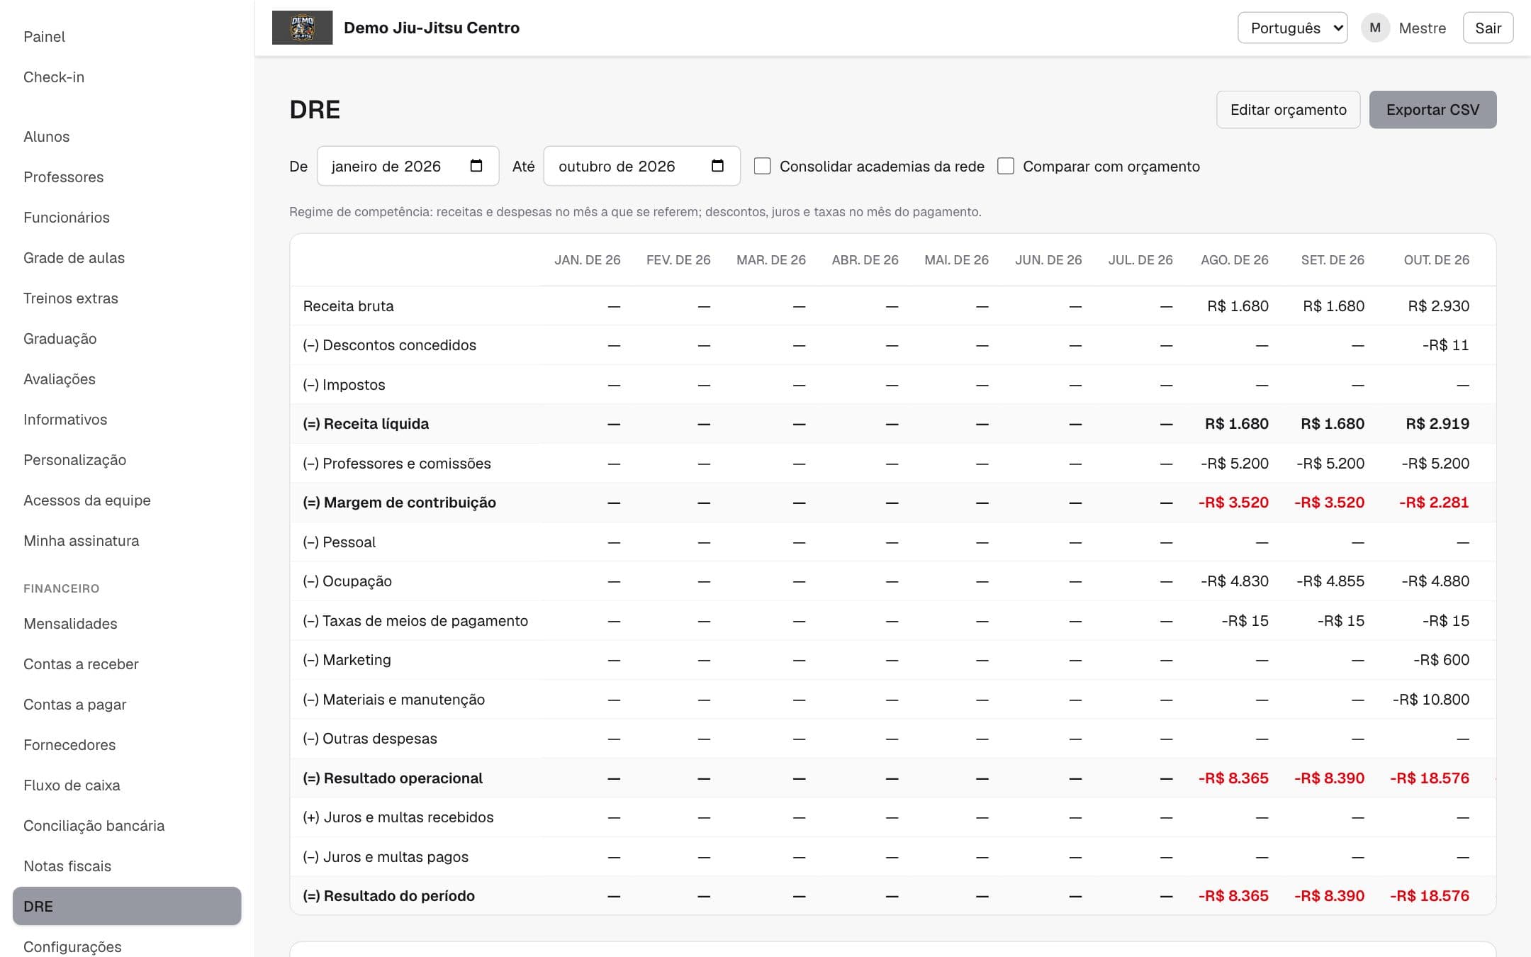Click the janeiro de 2026 start month field
1531x957 pixels.
pyautogui.click(x=408, y=166)
